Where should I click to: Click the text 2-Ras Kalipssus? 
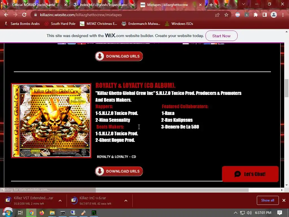(x=177, y=120)
